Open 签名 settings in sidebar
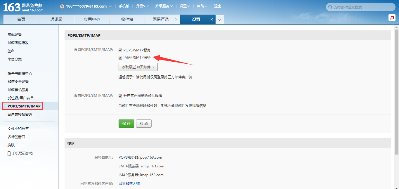The width and height of the screenshot is (399, 189). tap(11, 51)
